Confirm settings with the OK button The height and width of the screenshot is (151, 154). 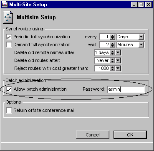130,135
